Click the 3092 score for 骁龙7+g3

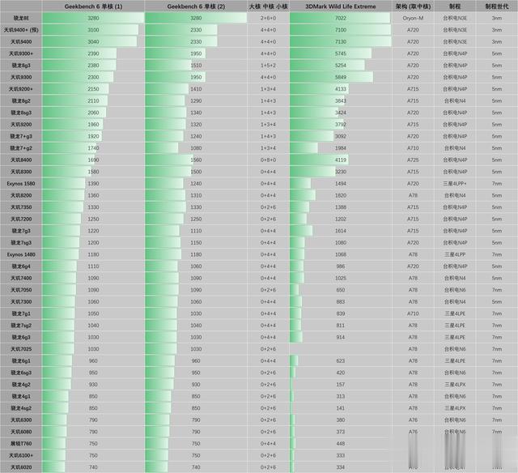(x=341, y=137)
